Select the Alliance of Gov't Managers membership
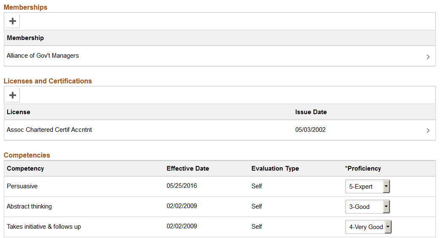Screen dimensions: 440x238 coord(43,56)
